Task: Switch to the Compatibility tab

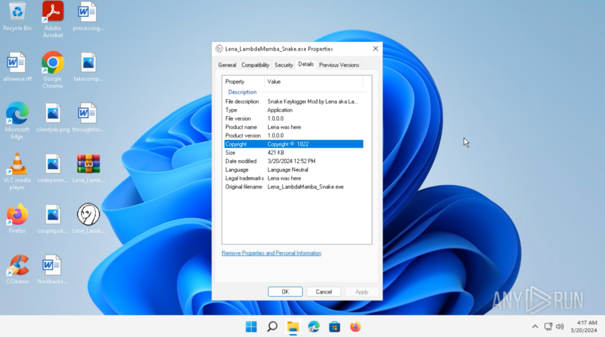Action: pyautogui.click(x=255, y=65)
